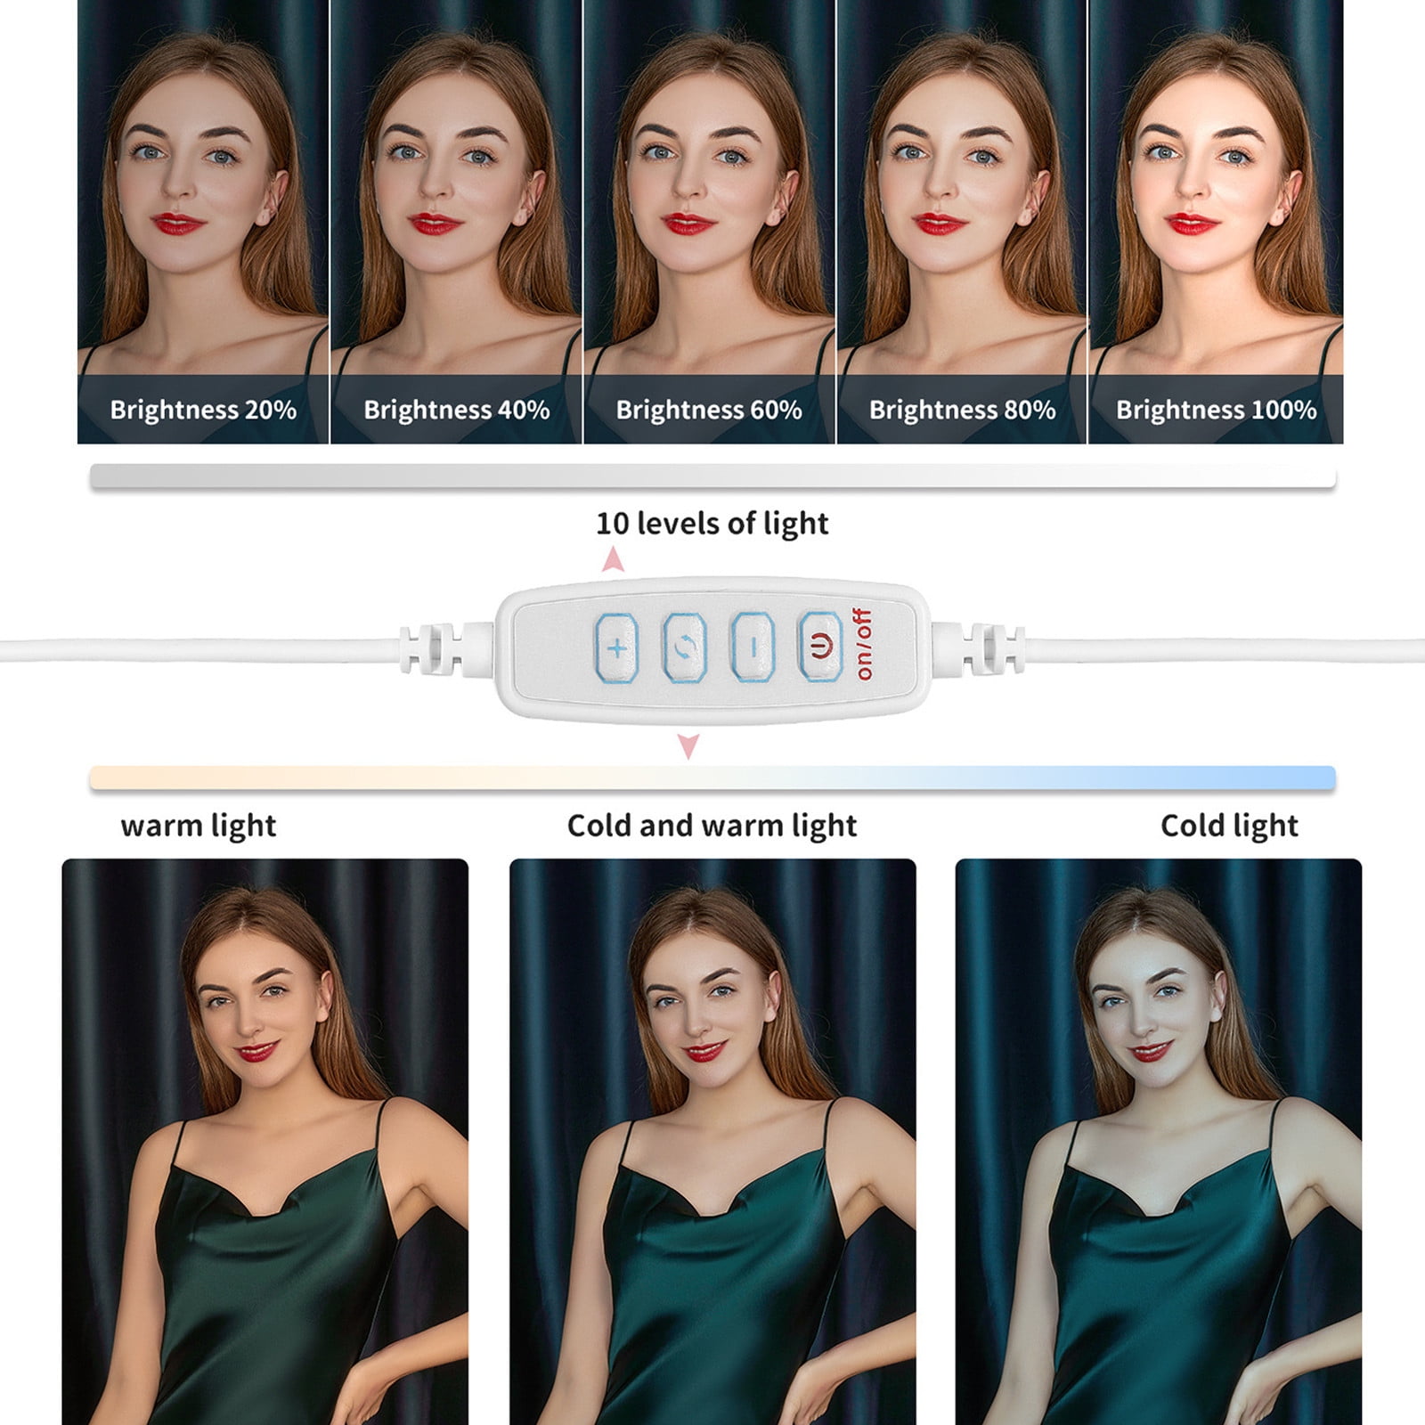Click the gray-to-white brightness gradient bar
Screen dimensions: 1425x1425
pos(712,476)
